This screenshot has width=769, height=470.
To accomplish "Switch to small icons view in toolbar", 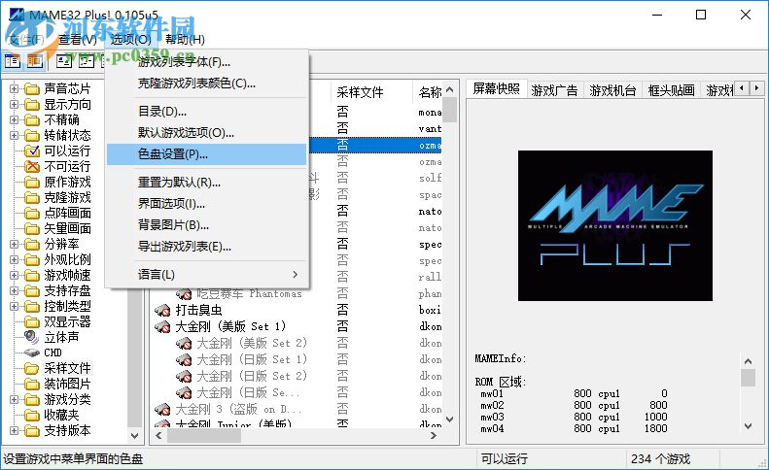I will coord(87,61).
